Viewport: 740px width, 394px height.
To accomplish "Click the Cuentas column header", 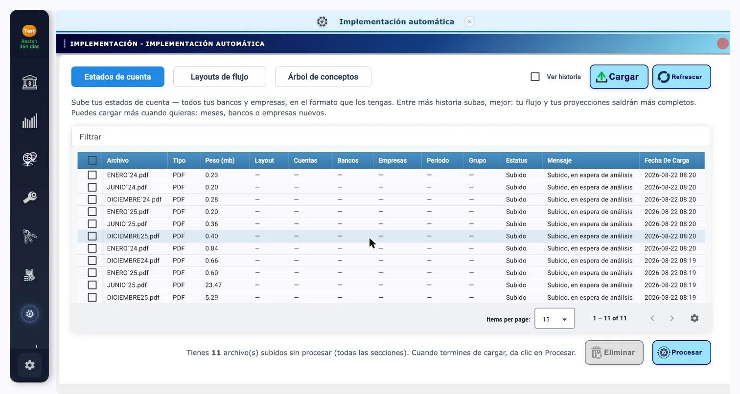I will pos(305,160).
